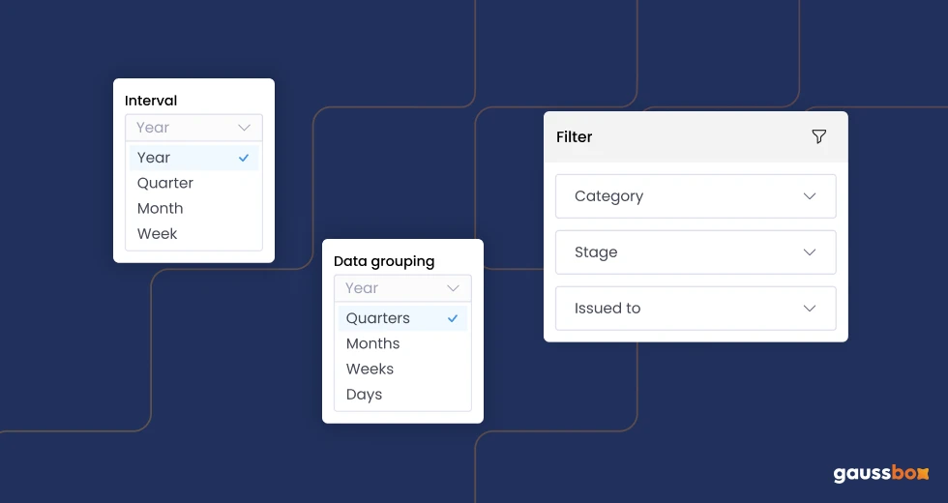
Task: Open the Issued to dropdown
Action: click(696, 309)
